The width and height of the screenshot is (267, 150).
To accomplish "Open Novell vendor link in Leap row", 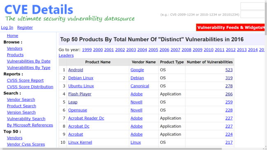I will tap(136, 102).
